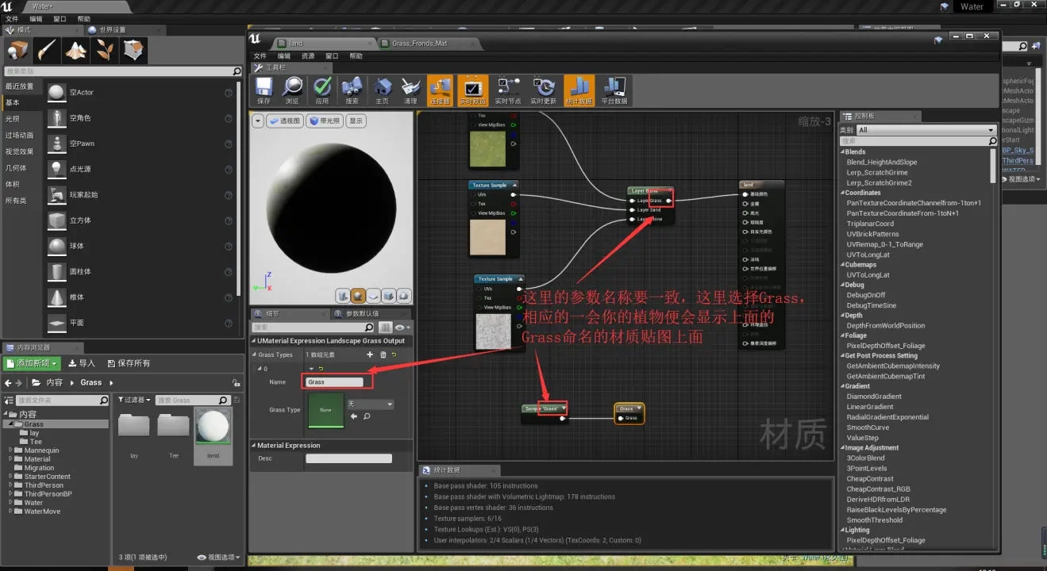Click 保存所有 (Save All) button
The image size is (1047, 571).
[127, 363]
